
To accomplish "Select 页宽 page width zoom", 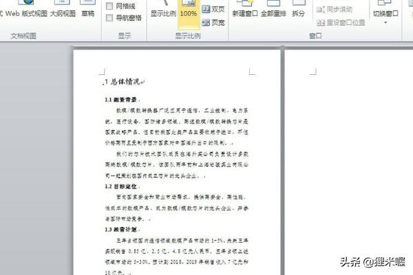I will pyautogui.click(x=213, y=23).
